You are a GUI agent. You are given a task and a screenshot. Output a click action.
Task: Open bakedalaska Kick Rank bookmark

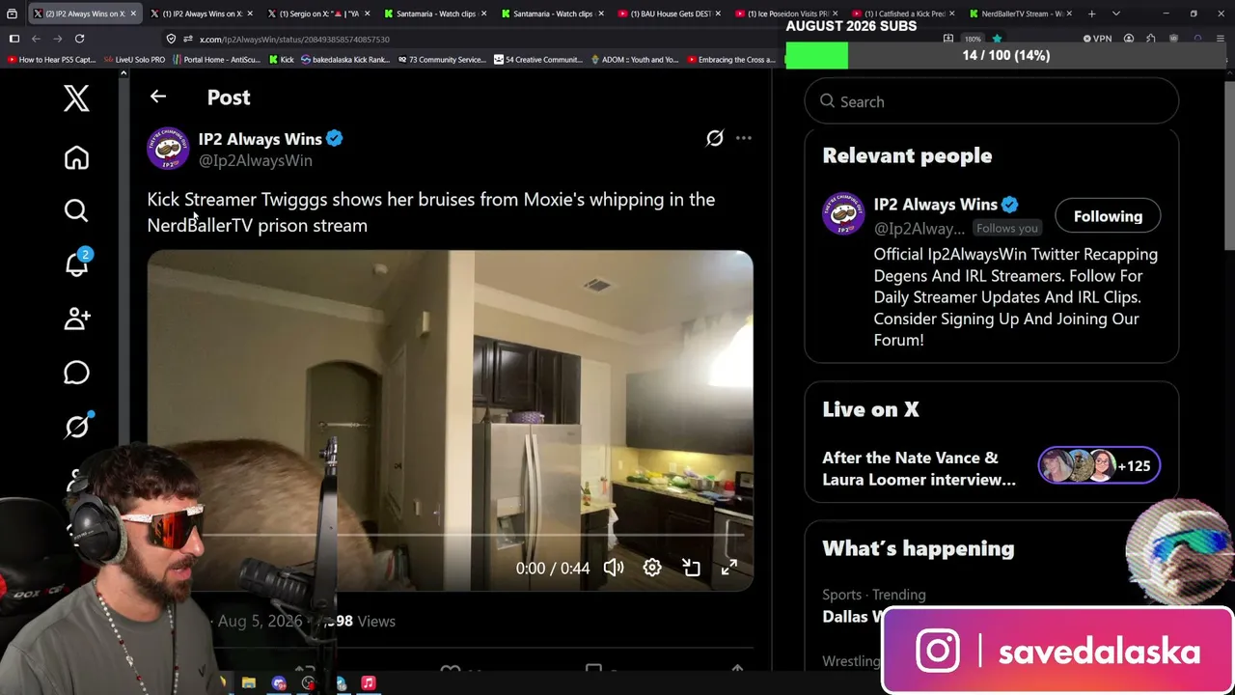point(345,60)
